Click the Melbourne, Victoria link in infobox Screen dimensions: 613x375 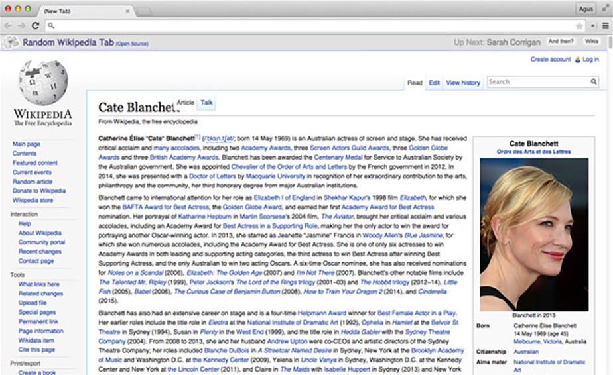point(537,341)
